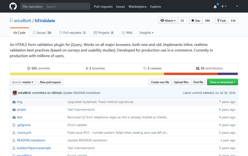248x156 pixels.
Task: Open the notifications bell
Action: point(215,6)
